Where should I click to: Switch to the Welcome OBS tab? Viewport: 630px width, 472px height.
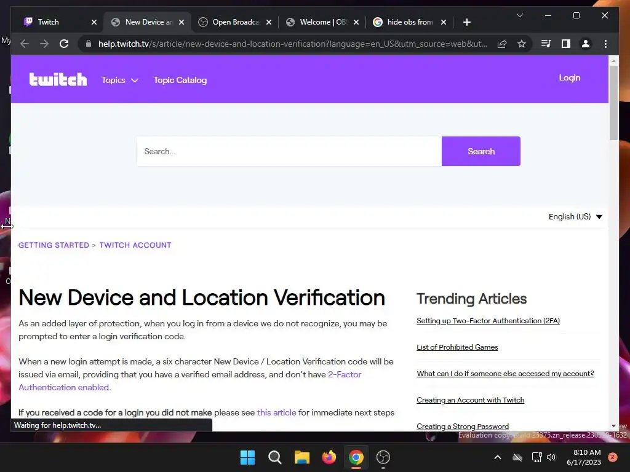click(x=322, y=22)
